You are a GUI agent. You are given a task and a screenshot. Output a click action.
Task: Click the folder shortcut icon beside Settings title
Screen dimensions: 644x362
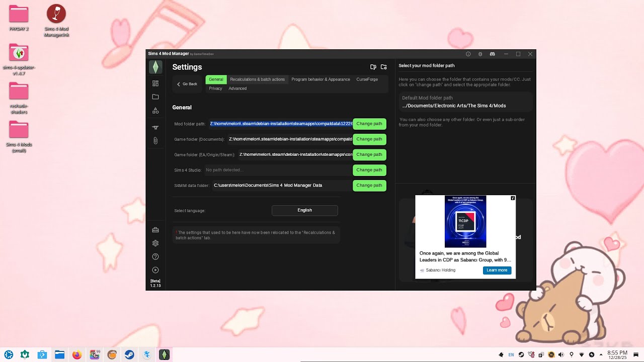pyautogui.click(x=373, y=67)
